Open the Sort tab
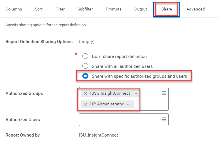219x145 pixels. tap(38, 9)
